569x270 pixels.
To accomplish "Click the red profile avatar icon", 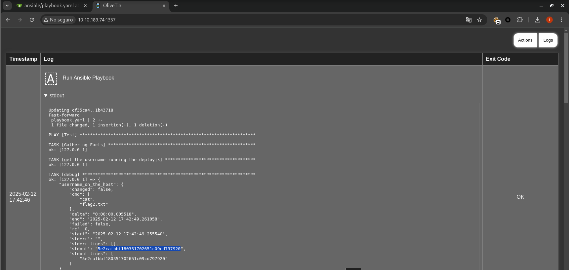I will 549,20.
